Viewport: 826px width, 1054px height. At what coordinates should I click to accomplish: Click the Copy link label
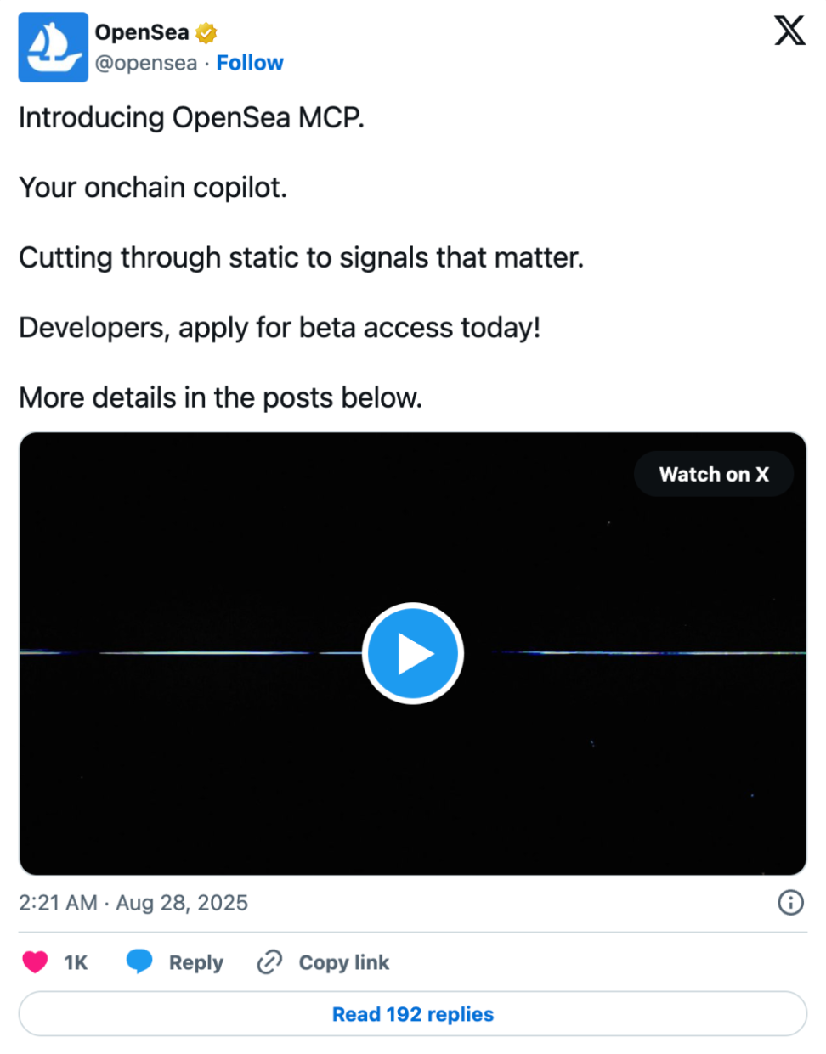point(343,962)
